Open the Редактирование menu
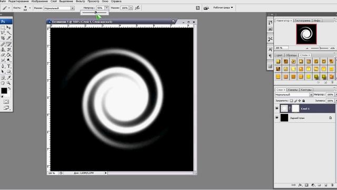Image resolution: width=337 pixels, height=190 pixels. [18, 1]
